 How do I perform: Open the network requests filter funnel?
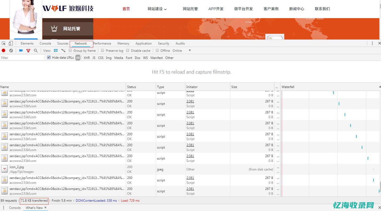pyautogui.click(x=28, y=50)
